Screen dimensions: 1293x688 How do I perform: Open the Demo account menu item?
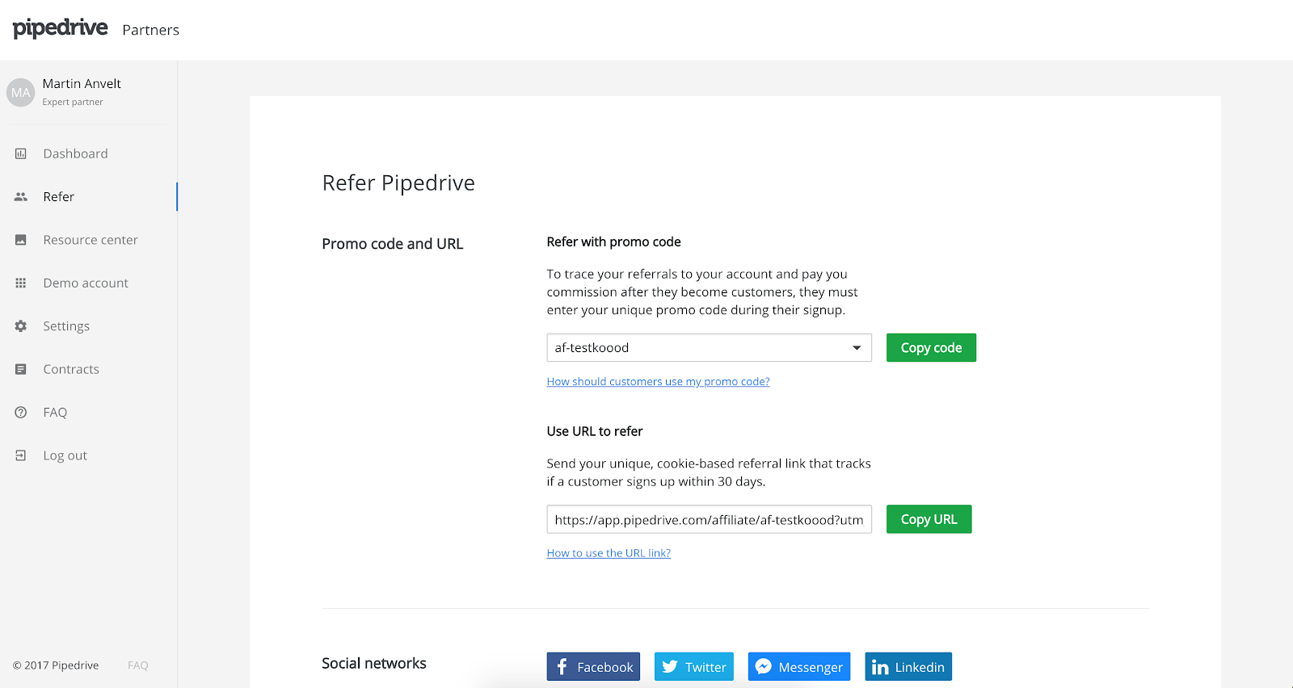pos(86,283)
